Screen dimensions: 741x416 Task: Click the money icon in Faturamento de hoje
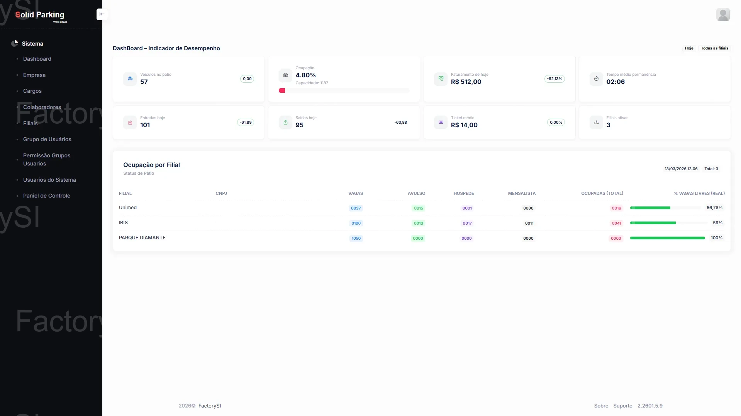tap(441, 79)
